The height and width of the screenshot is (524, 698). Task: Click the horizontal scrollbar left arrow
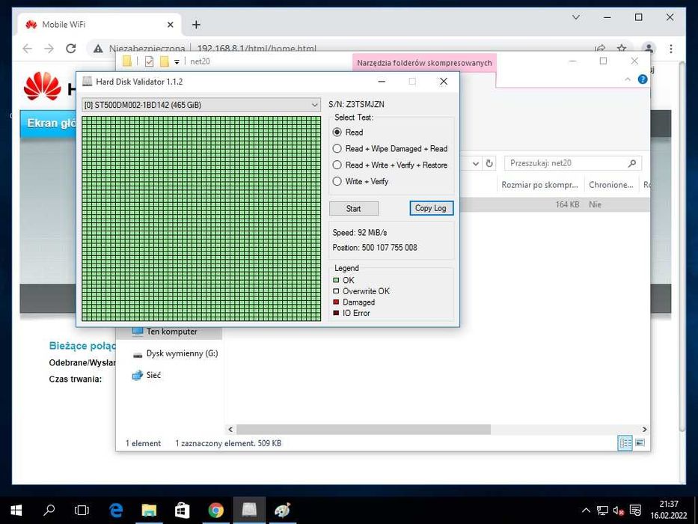point(230,429)
